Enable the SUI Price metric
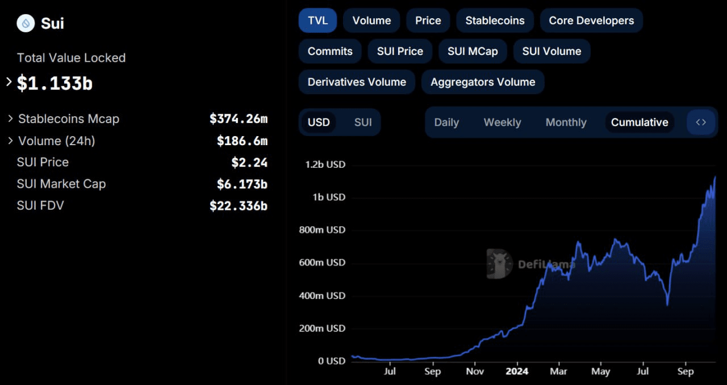 point(400,51)
